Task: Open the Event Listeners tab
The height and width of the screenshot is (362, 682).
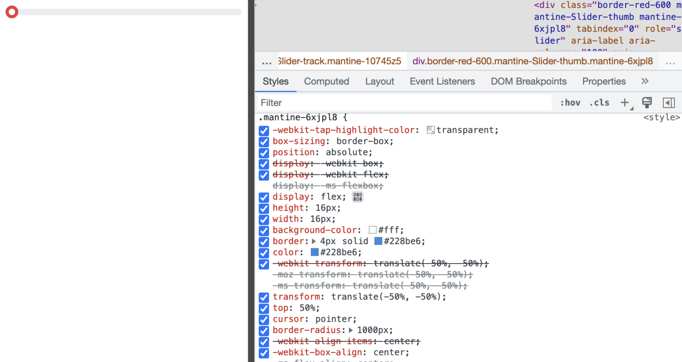Action: click(x=442, y=81)
